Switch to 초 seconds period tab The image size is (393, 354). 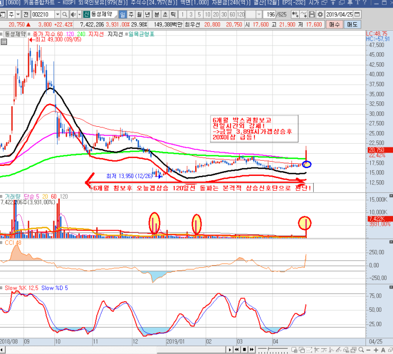[x=165, y=14]
